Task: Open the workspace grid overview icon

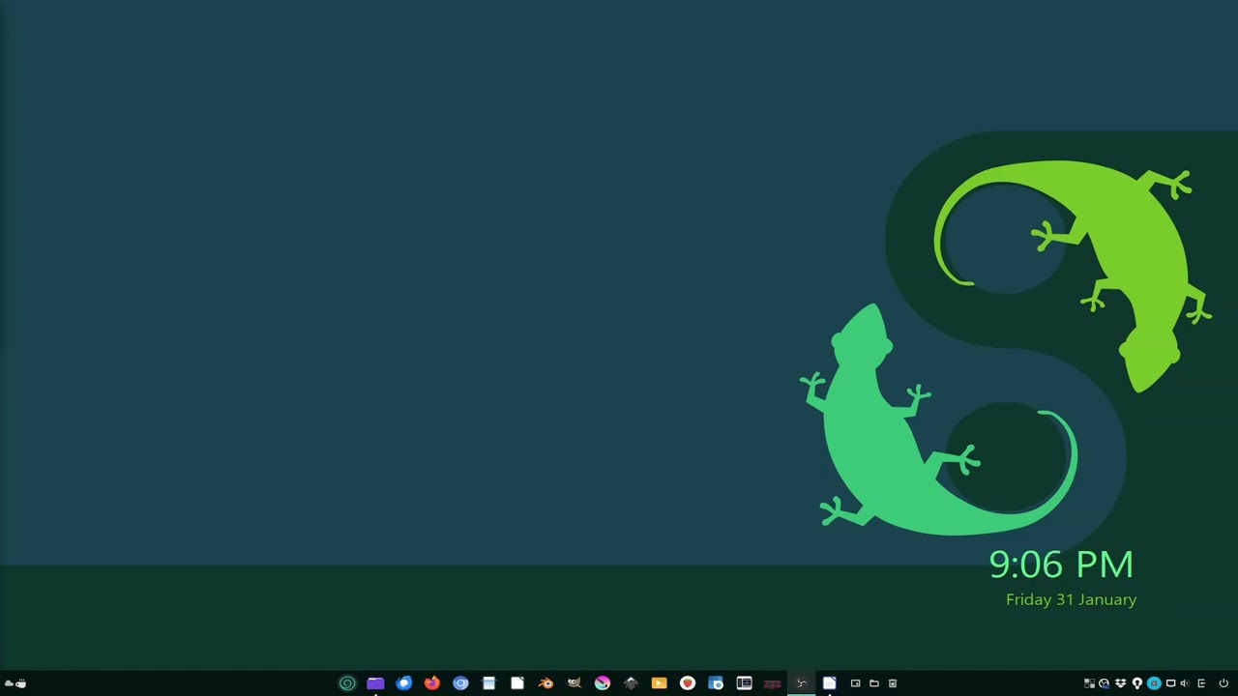Action: 1089,683
